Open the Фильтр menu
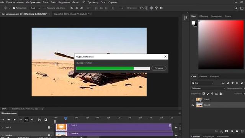The image size is (245, 138). (76, 2)
